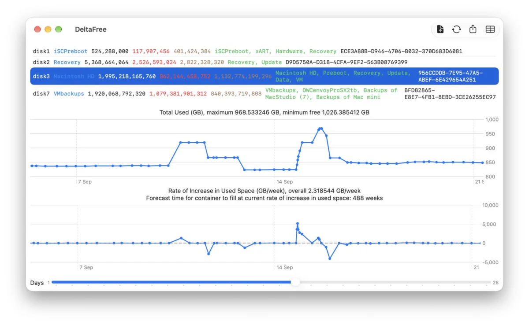Click the unfilled grey part of Days slider
This screenshot has width=529, height=325.
coord(395,282)
